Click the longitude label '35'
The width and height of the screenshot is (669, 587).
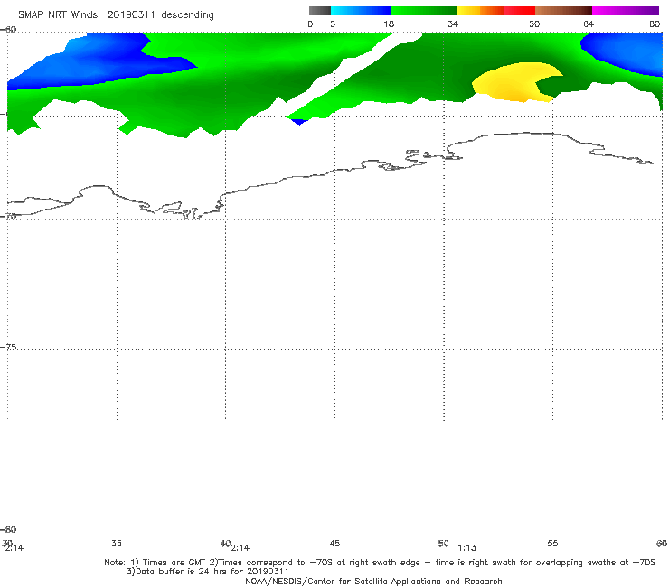(117, 543)
